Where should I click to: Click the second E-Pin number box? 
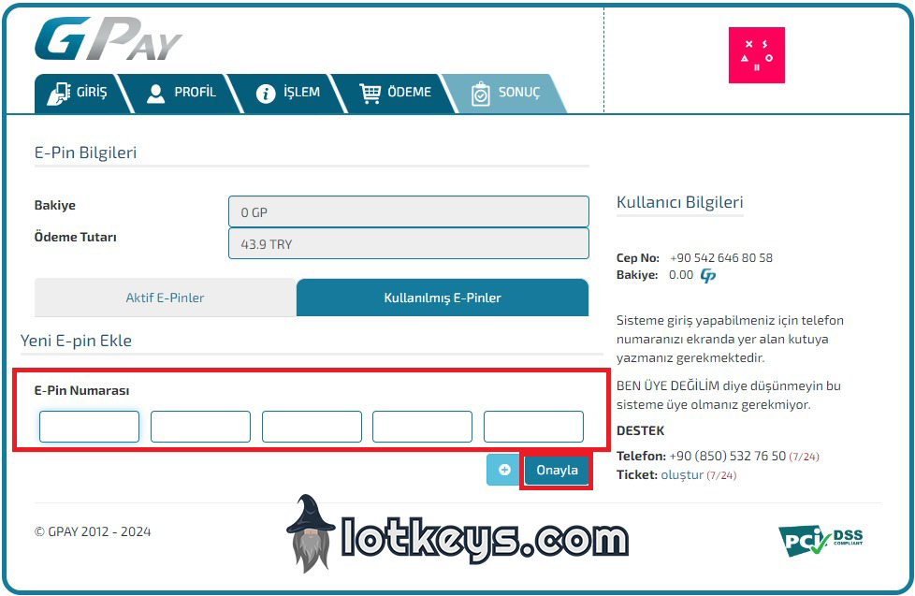point(201,427)
